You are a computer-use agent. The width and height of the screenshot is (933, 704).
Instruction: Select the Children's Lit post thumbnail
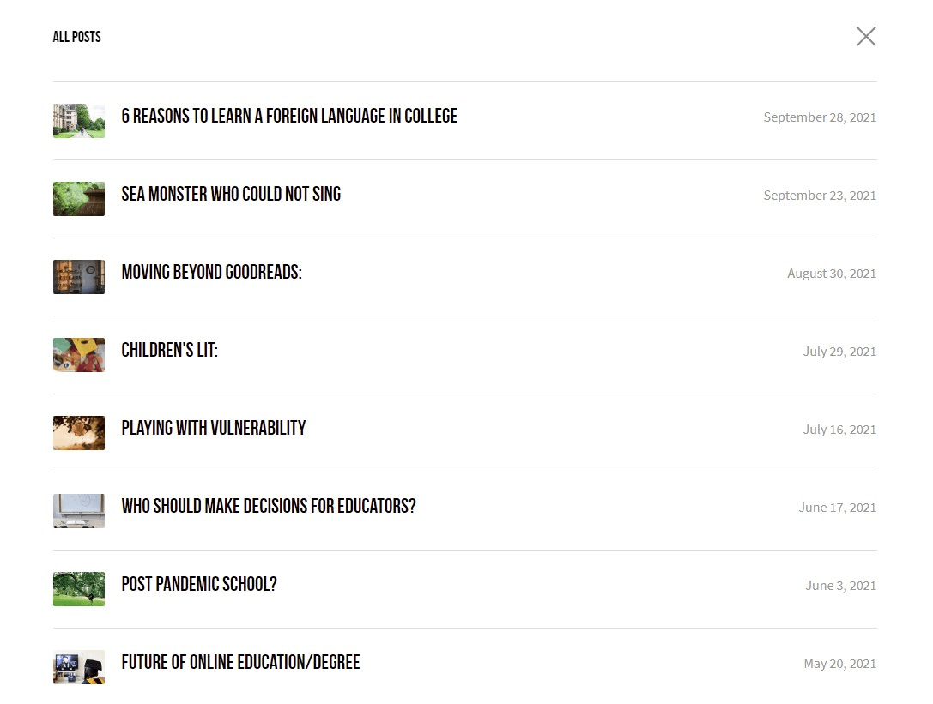(x=79, y=355)
